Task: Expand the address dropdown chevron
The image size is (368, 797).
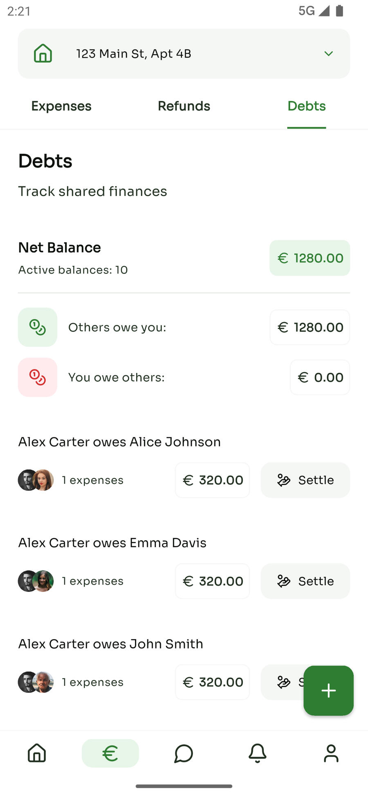Action: pyautogui.click(x=328, y=54)
